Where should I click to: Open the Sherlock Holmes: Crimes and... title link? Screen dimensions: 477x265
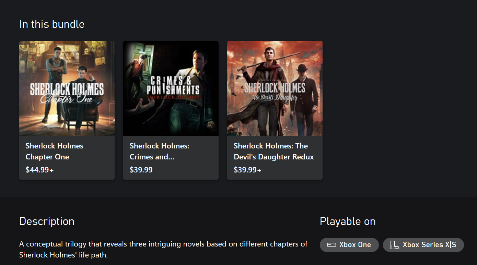[x=160, y=151]
